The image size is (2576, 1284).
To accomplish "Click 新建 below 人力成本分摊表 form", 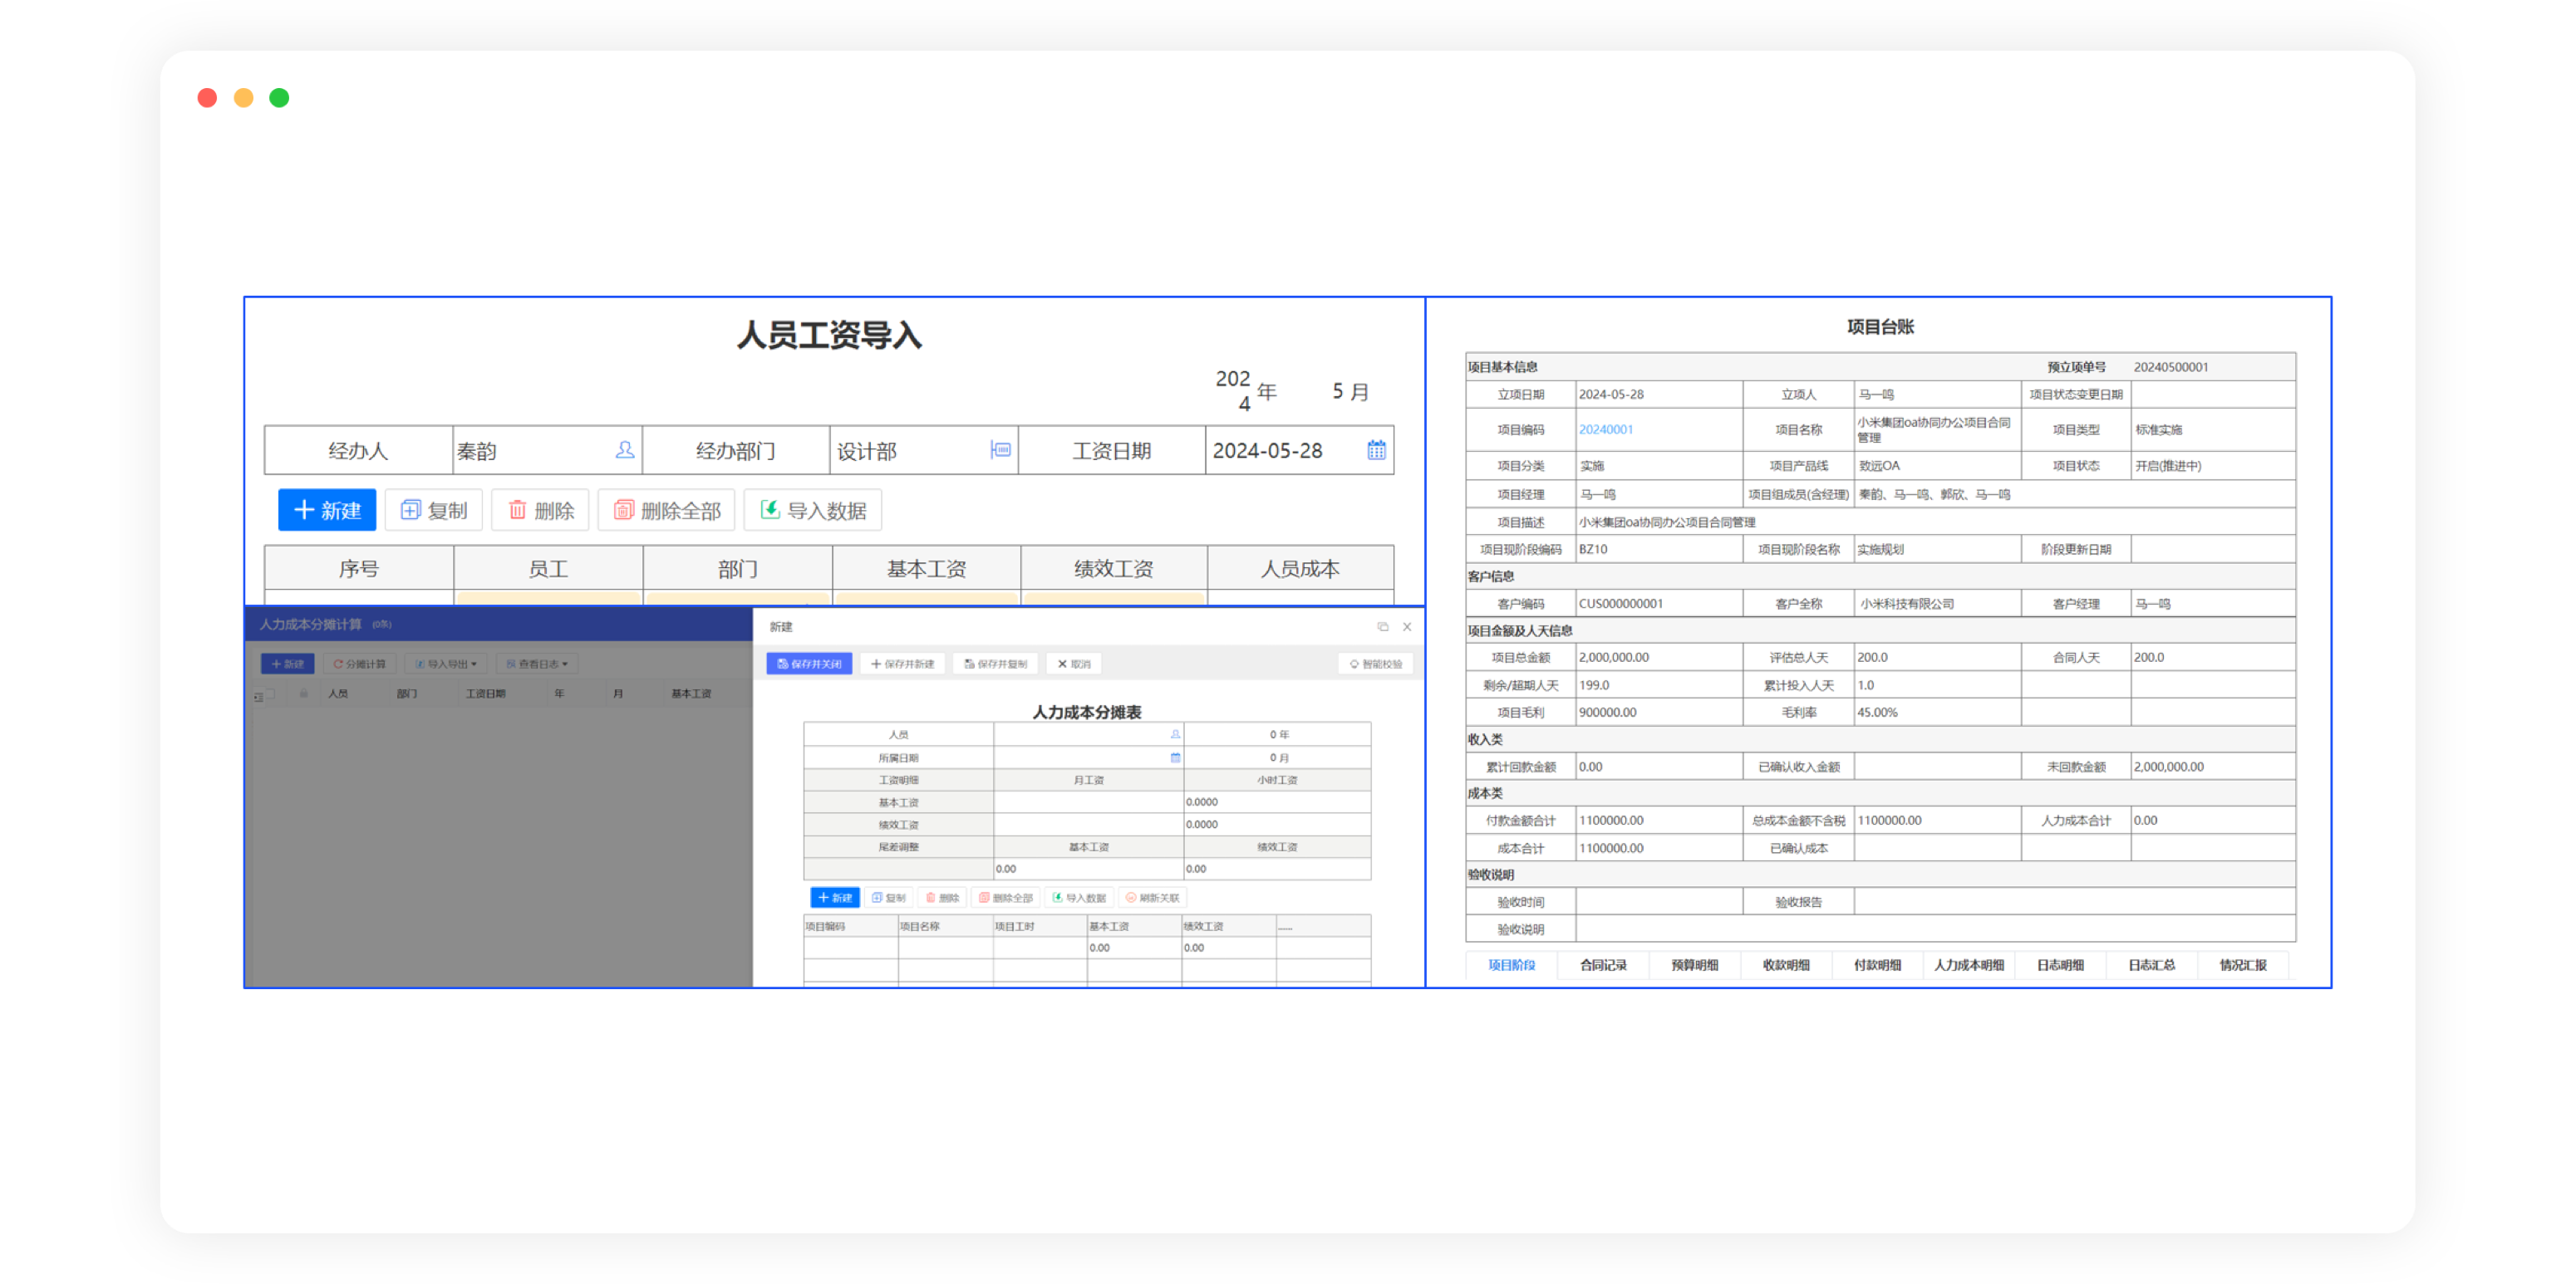I will [835, 899].
